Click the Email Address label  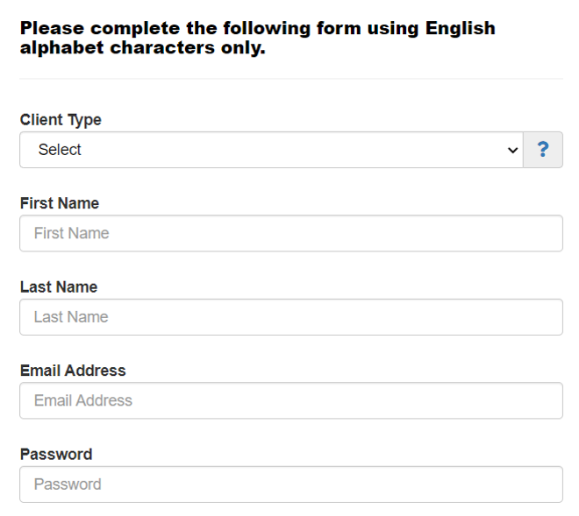(73, 371)
